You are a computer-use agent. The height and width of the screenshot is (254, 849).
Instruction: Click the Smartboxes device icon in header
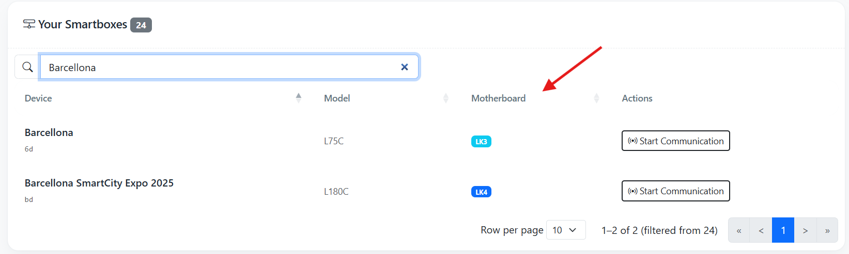point(29,24)
